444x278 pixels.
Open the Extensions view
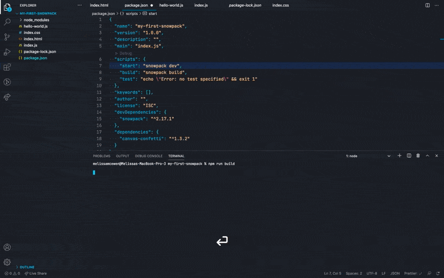(7, 67)
